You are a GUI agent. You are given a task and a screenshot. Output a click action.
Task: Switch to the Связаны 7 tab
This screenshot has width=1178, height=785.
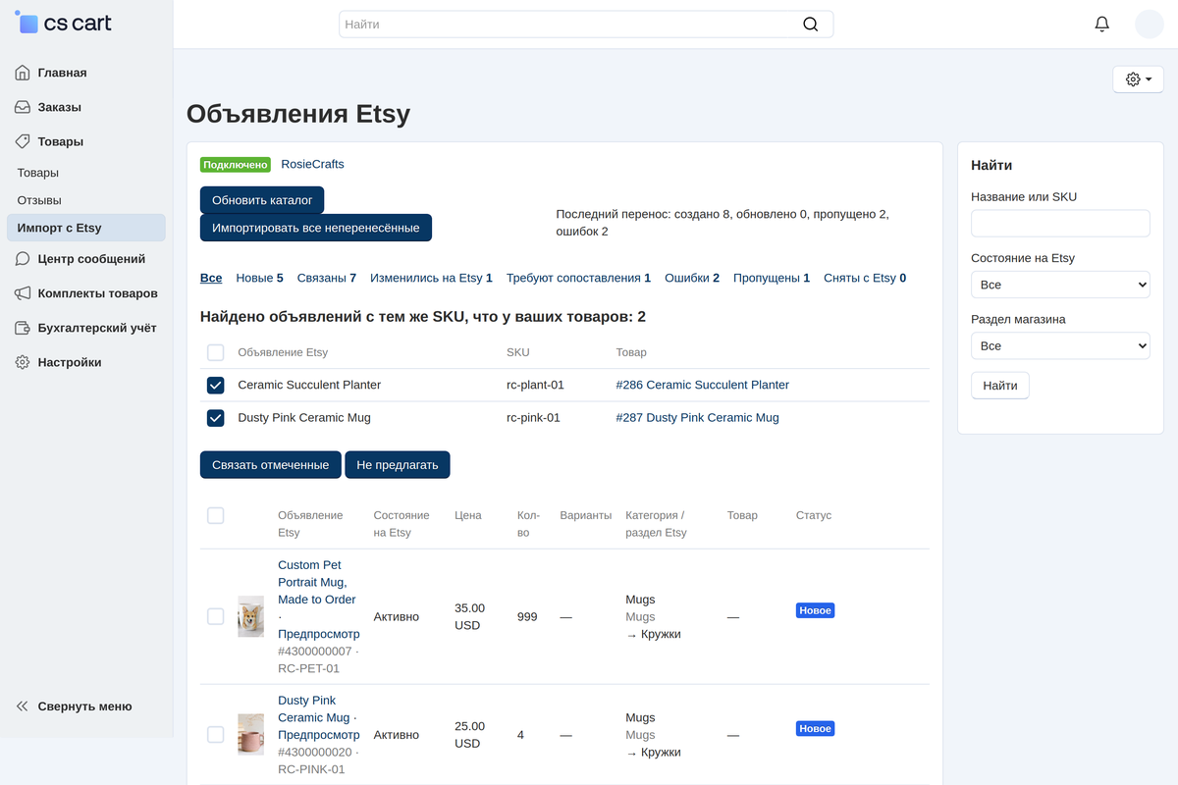point(327,278)
